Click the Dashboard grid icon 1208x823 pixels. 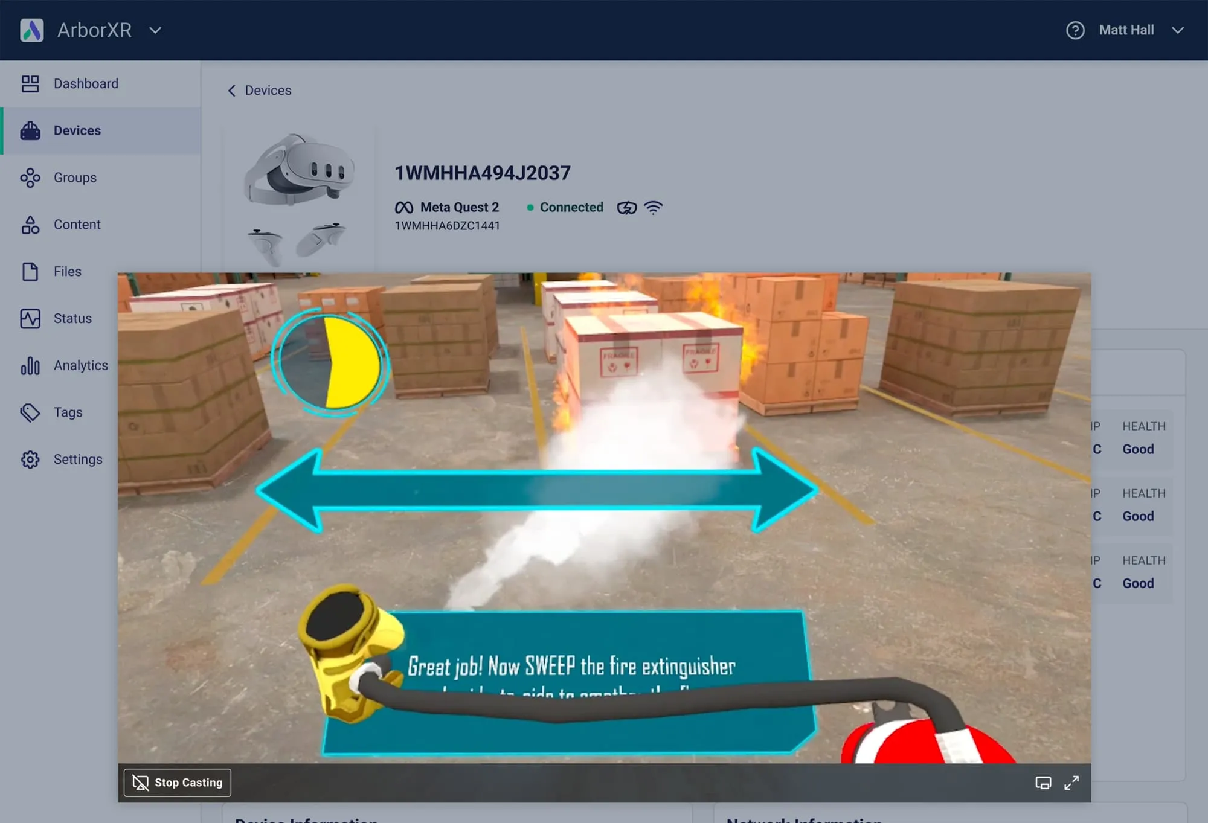click(30, 83)
